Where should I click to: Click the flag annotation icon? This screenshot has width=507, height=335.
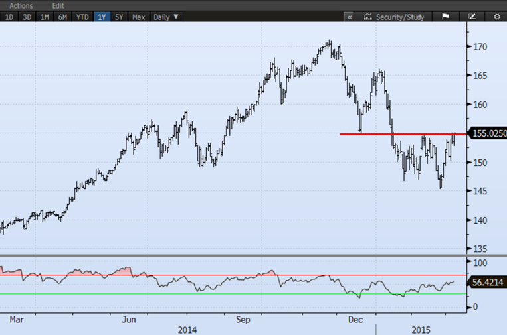446,17
